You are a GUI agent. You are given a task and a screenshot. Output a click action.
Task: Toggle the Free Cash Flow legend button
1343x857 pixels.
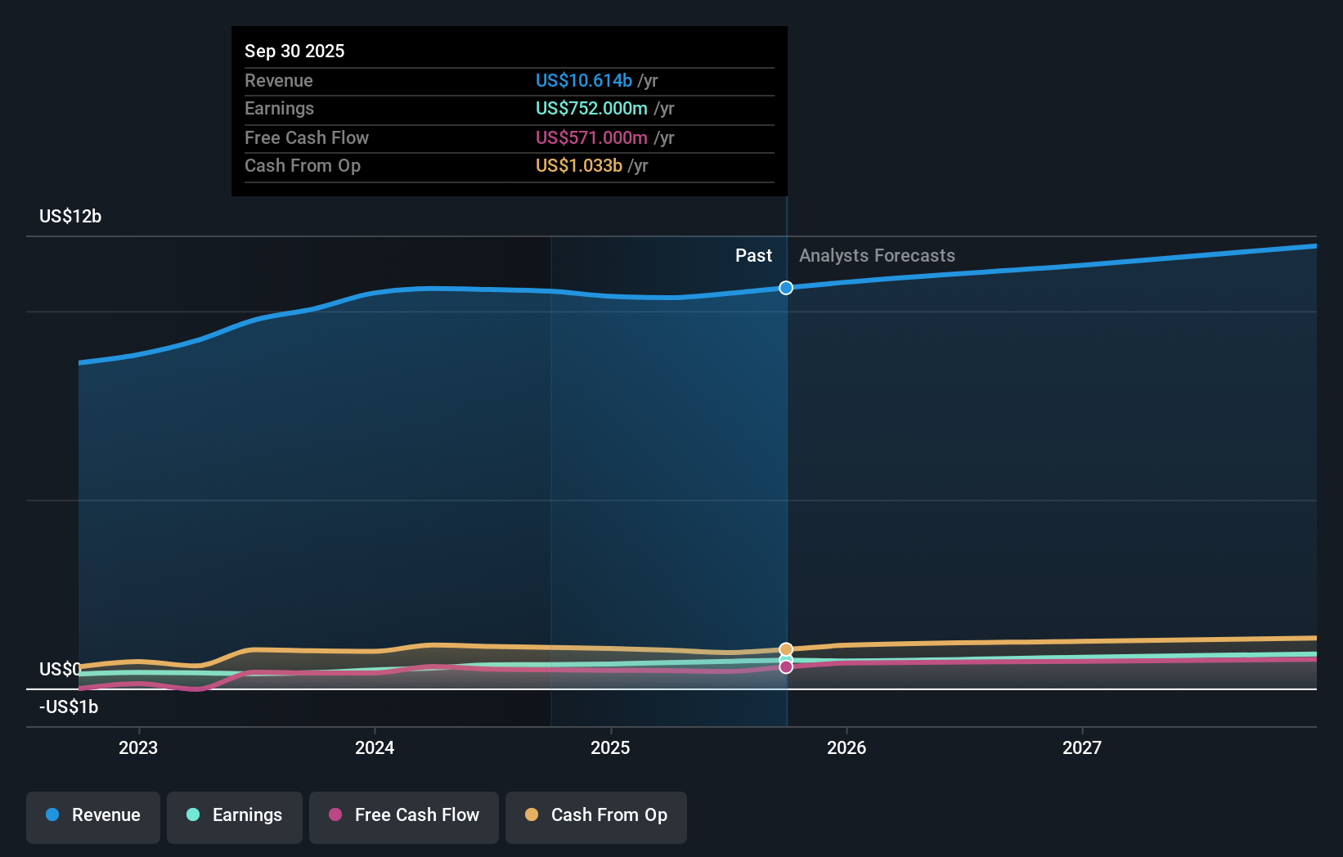[404, 817]
